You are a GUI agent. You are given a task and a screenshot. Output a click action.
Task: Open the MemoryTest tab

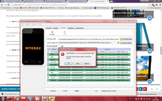[80, 28]
